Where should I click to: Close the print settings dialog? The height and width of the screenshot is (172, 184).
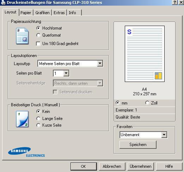click(181, 2)
